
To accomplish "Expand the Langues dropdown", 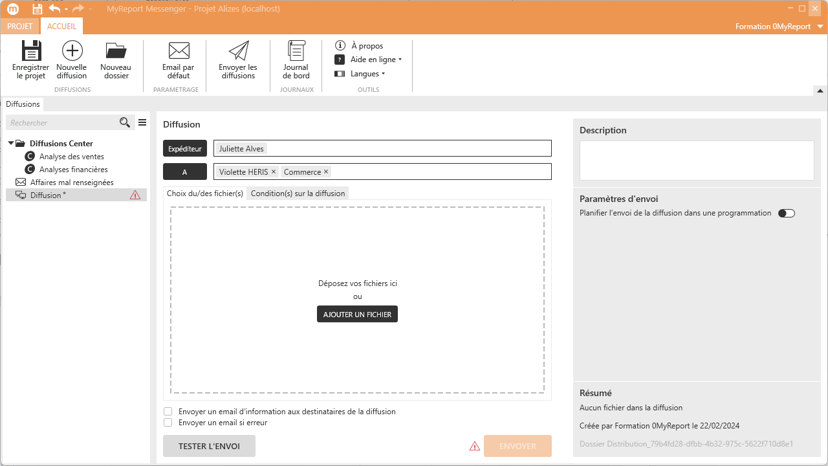I will click(x=367, y=74).
